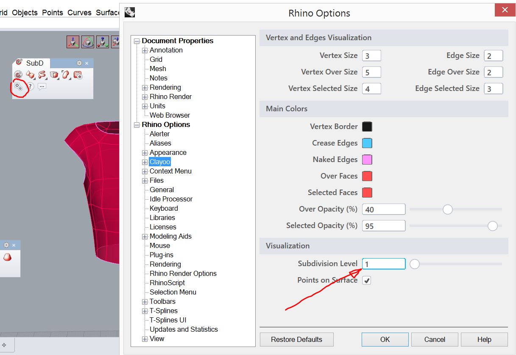The height and width of the screenshot is (355, 516).
Task: Select the bent SubD shape with corner bracket
Action: (66, 75)
